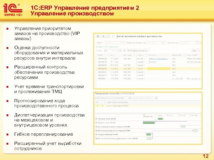Click icon of 'Изготовление верхней столешницы' stage
Viewport: 214px width, 160px height.
96,131
